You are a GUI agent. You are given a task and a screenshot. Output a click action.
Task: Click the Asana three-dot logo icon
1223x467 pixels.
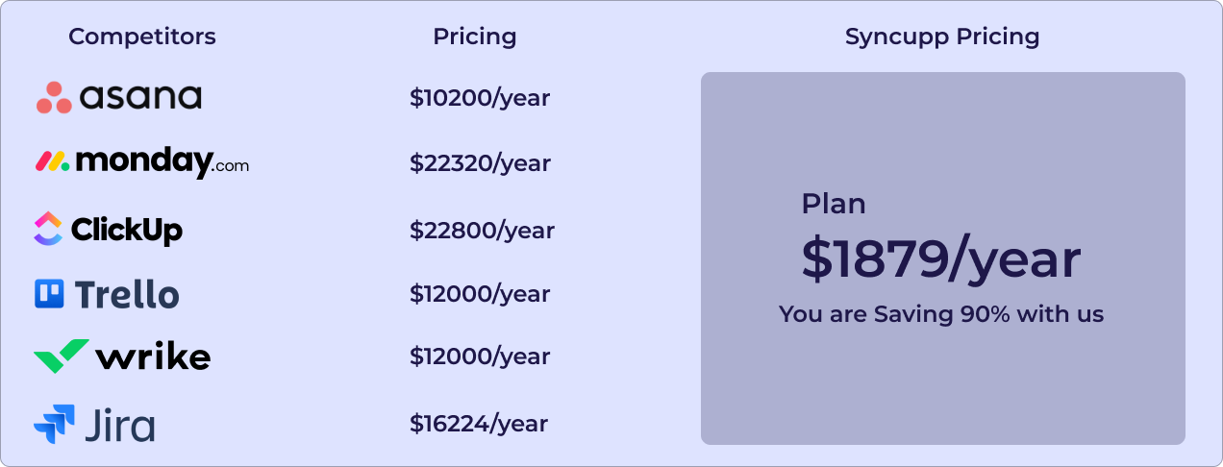point(54,98)
